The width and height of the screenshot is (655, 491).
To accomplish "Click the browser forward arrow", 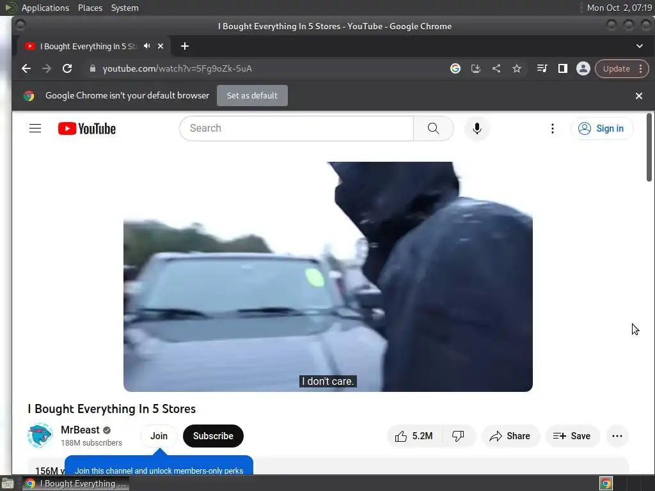I will click(x=46, y=68).
